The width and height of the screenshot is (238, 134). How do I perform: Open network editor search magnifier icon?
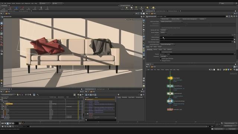235,70
